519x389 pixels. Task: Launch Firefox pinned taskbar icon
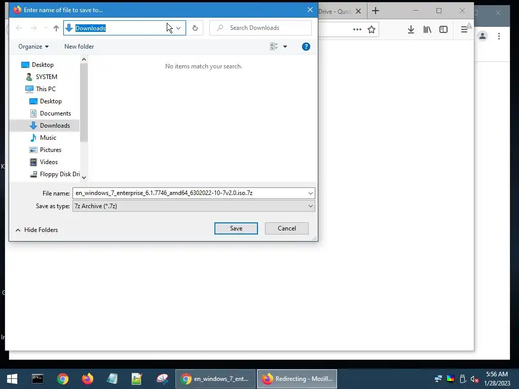87,379
